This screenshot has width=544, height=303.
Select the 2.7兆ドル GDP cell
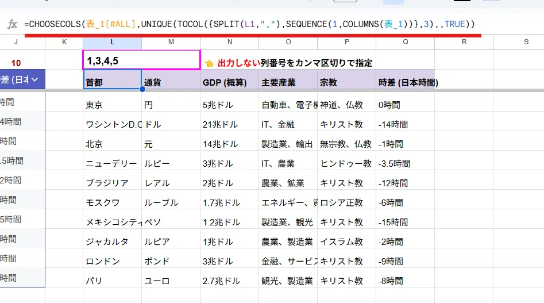[x=230, y=277]
